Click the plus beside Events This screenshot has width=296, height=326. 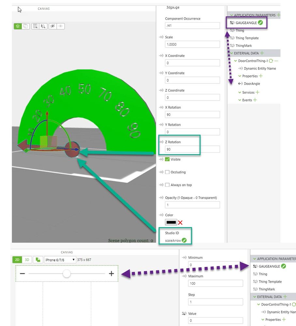click(255, 100)
